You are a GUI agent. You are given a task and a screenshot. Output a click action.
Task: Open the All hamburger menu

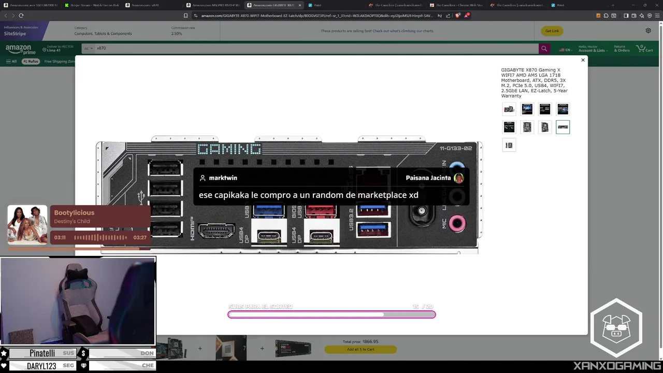pyautogui.click(x=11, y=61)
